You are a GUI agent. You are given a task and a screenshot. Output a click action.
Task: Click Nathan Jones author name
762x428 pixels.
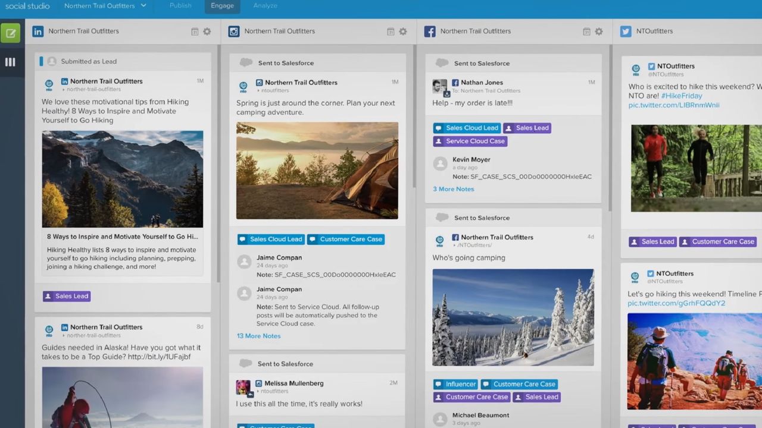tap(482, 83)
